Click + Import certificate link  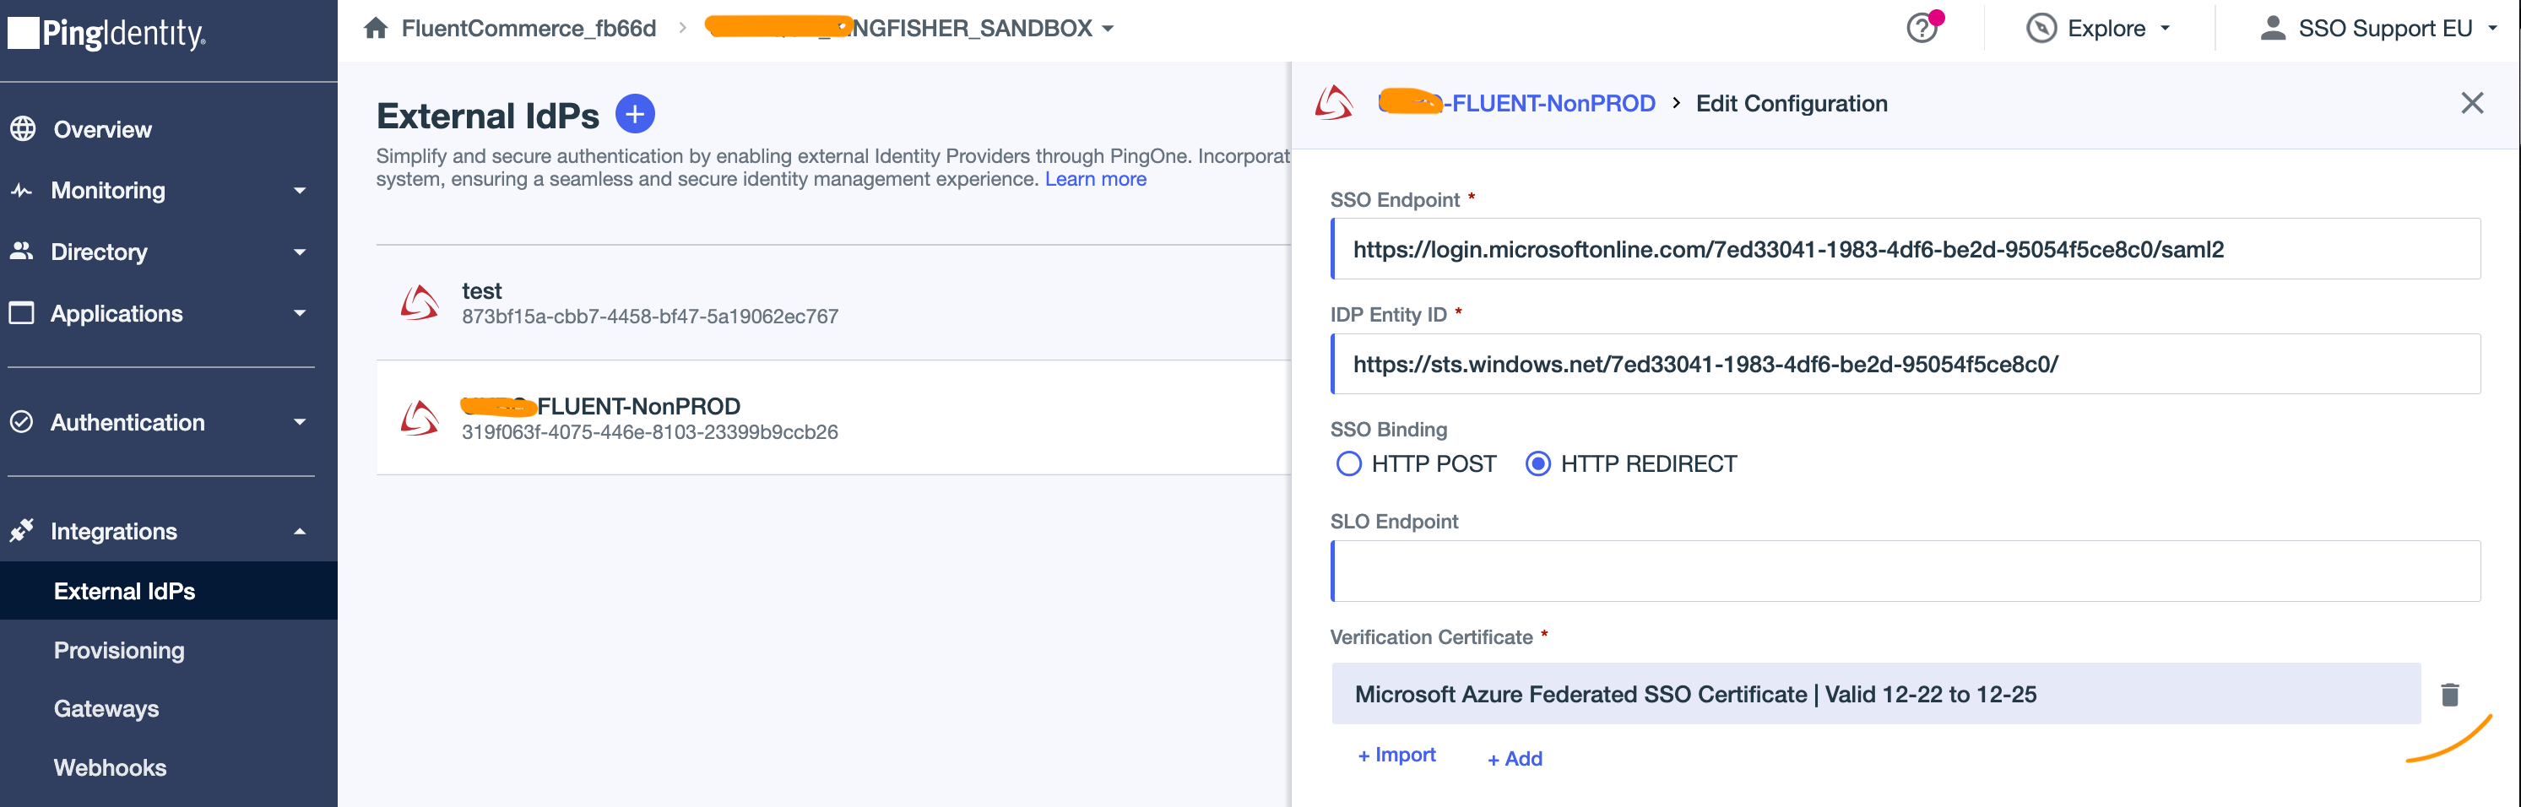[1396, 756]
